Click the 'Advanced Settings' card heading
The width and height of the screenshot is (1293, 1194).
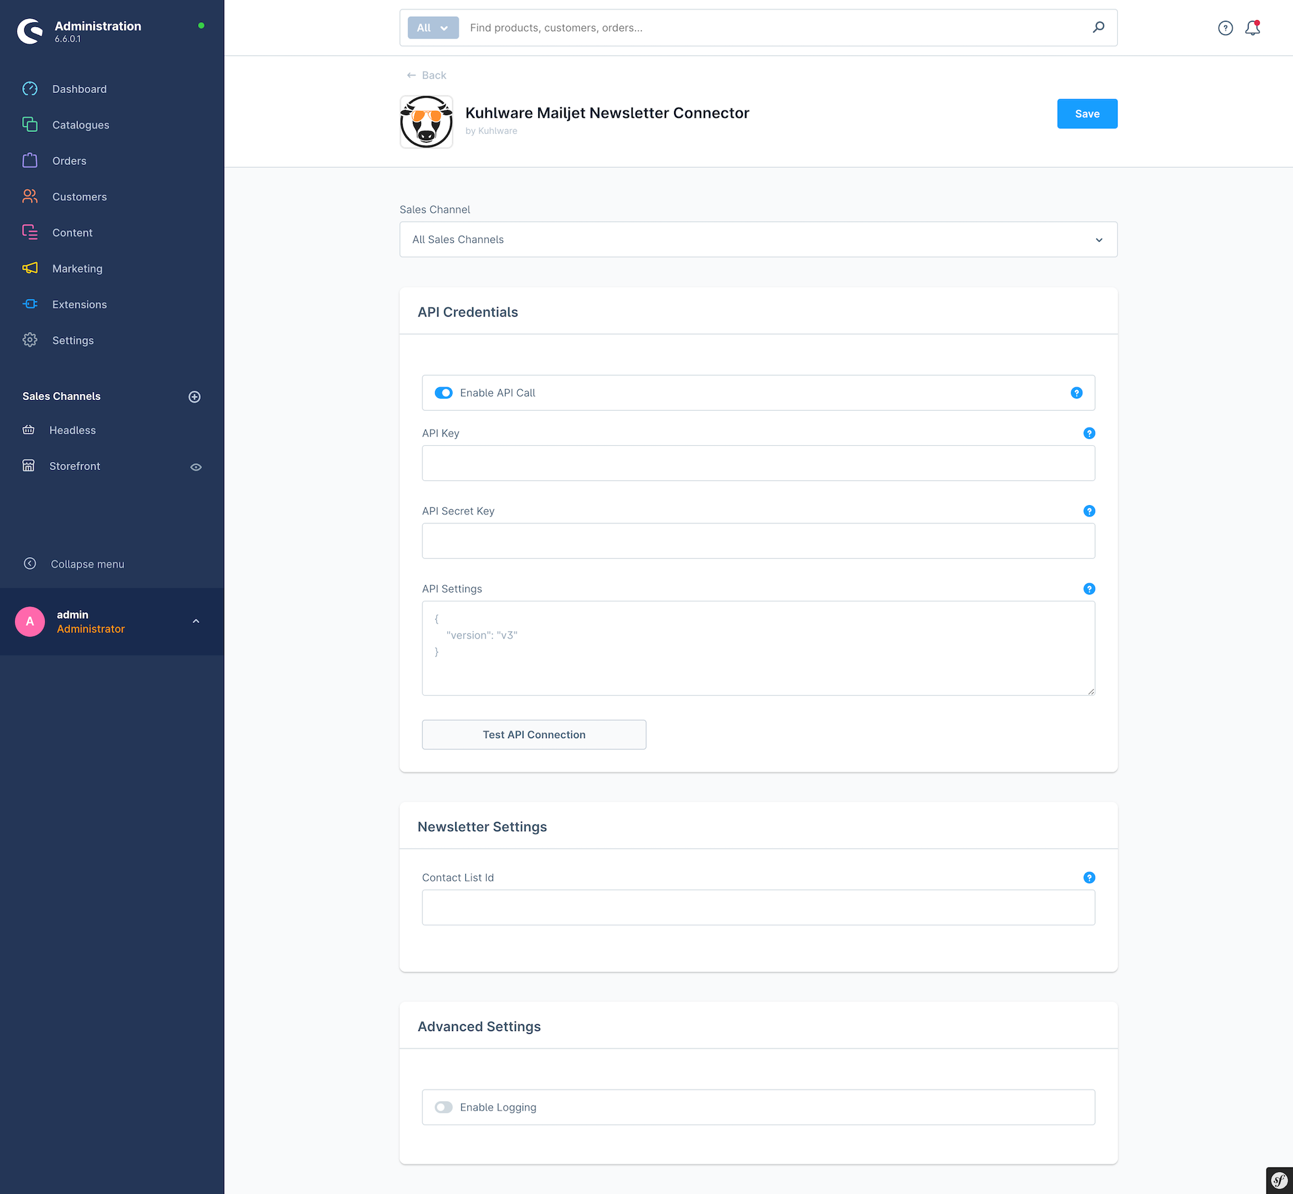(479, 1026)
